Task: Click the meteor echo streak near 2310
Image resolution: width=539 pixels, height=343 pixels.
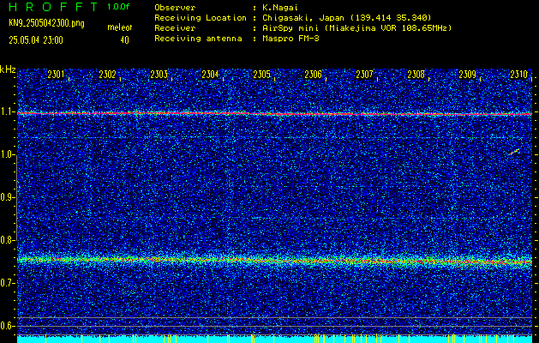Action: (515, 152)
